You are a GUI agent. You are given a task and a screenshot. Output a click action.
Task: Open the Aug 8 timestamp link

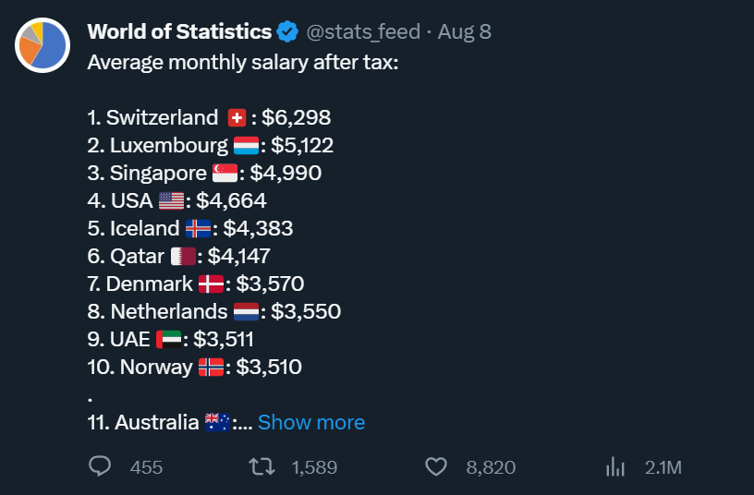point(465,31)
